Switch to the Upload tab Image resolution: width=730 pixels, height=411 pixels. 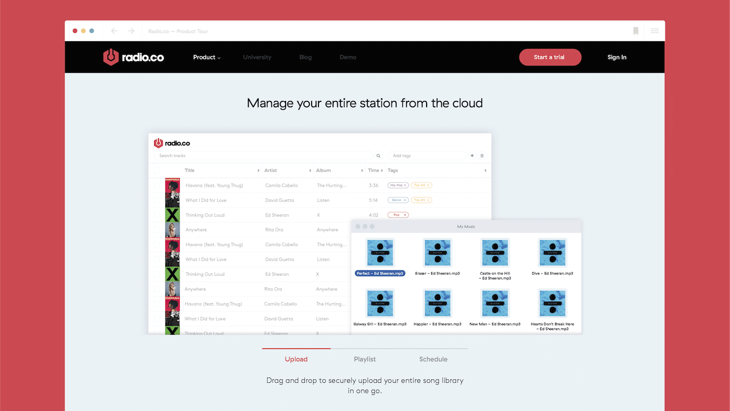pos(296,359)
